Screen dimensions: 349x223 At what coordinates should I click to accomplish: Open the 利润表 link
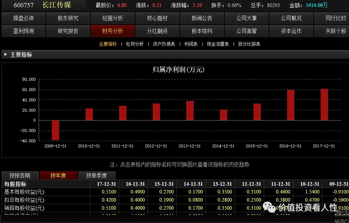tap(191, 44)
